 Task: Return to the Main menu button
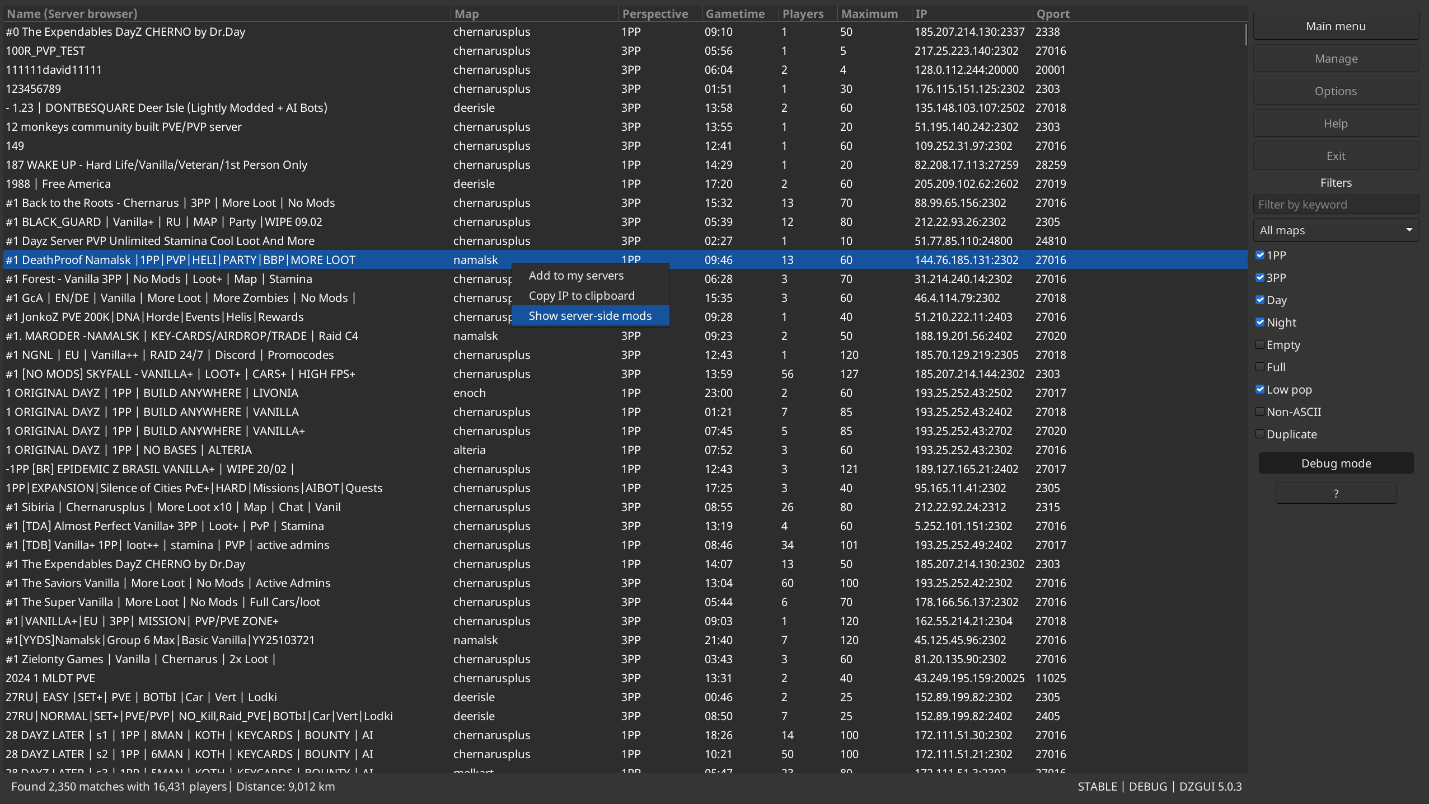click(1336, 26)
